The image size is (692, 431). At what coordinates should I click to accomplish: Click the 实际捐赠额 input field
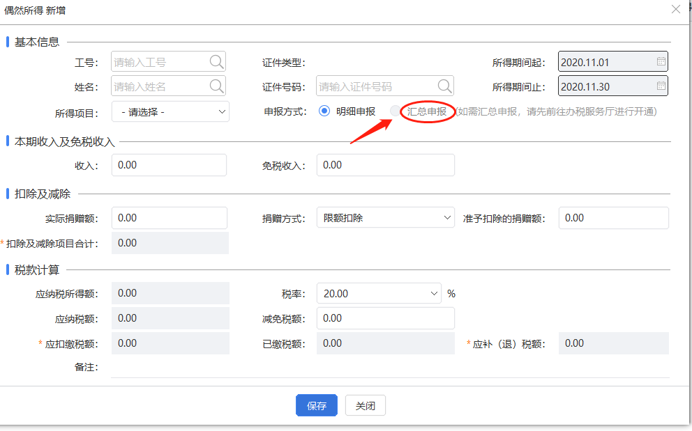(170, 217)
